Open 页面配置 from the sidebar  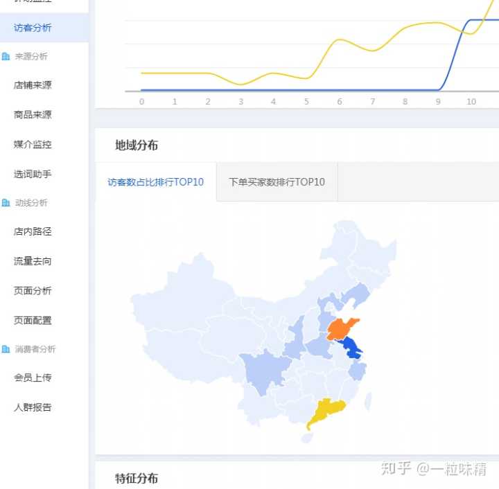[x=33, y=320]
